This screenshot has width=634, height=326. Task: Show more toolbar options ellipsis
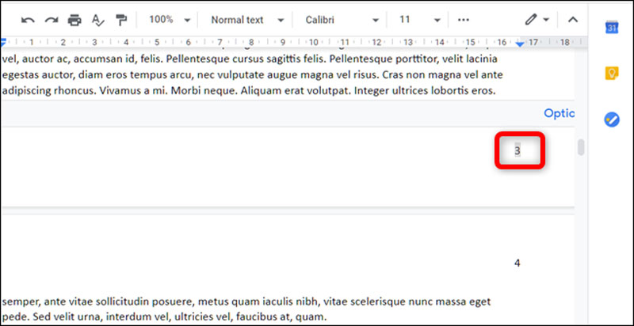464,20
